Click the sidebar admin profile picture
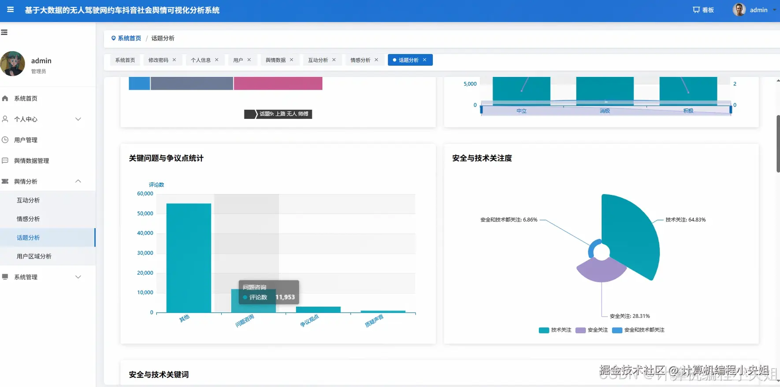780x387 pixels. pyautogui.click(x=12, y=64)
